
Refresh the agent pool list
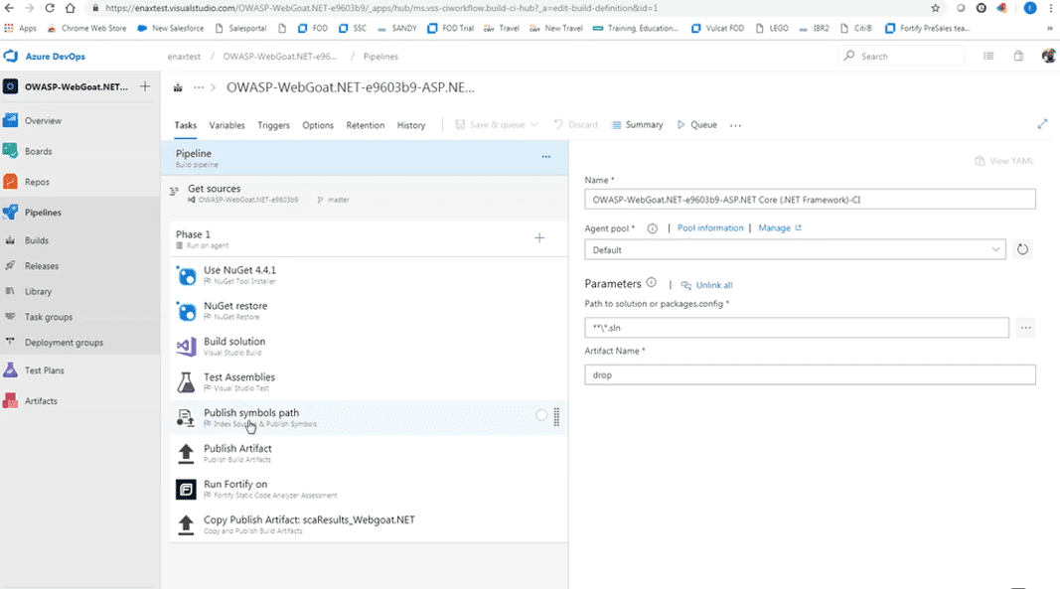tap(1022, 249)
